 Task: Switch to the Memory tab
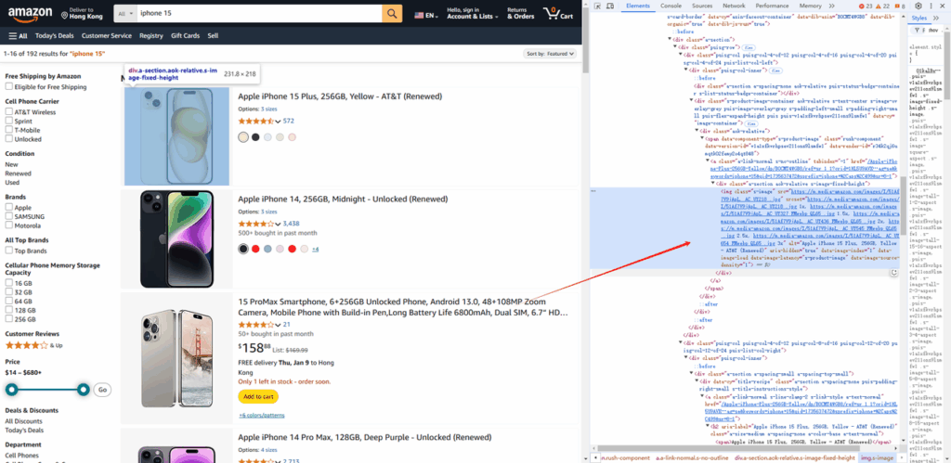click(810, 6)
